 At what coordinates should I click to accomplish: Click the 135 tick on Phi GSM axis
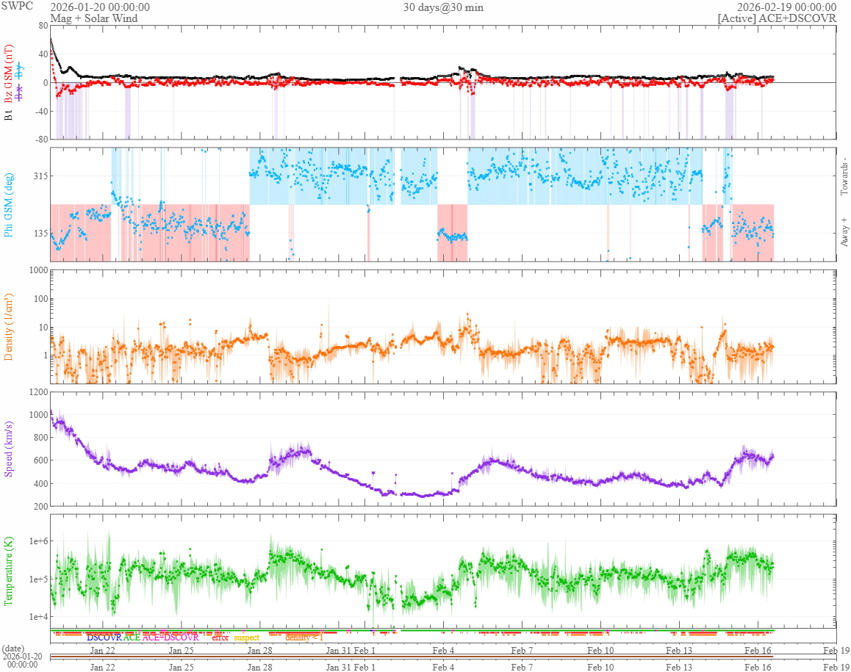pos(40,234)
